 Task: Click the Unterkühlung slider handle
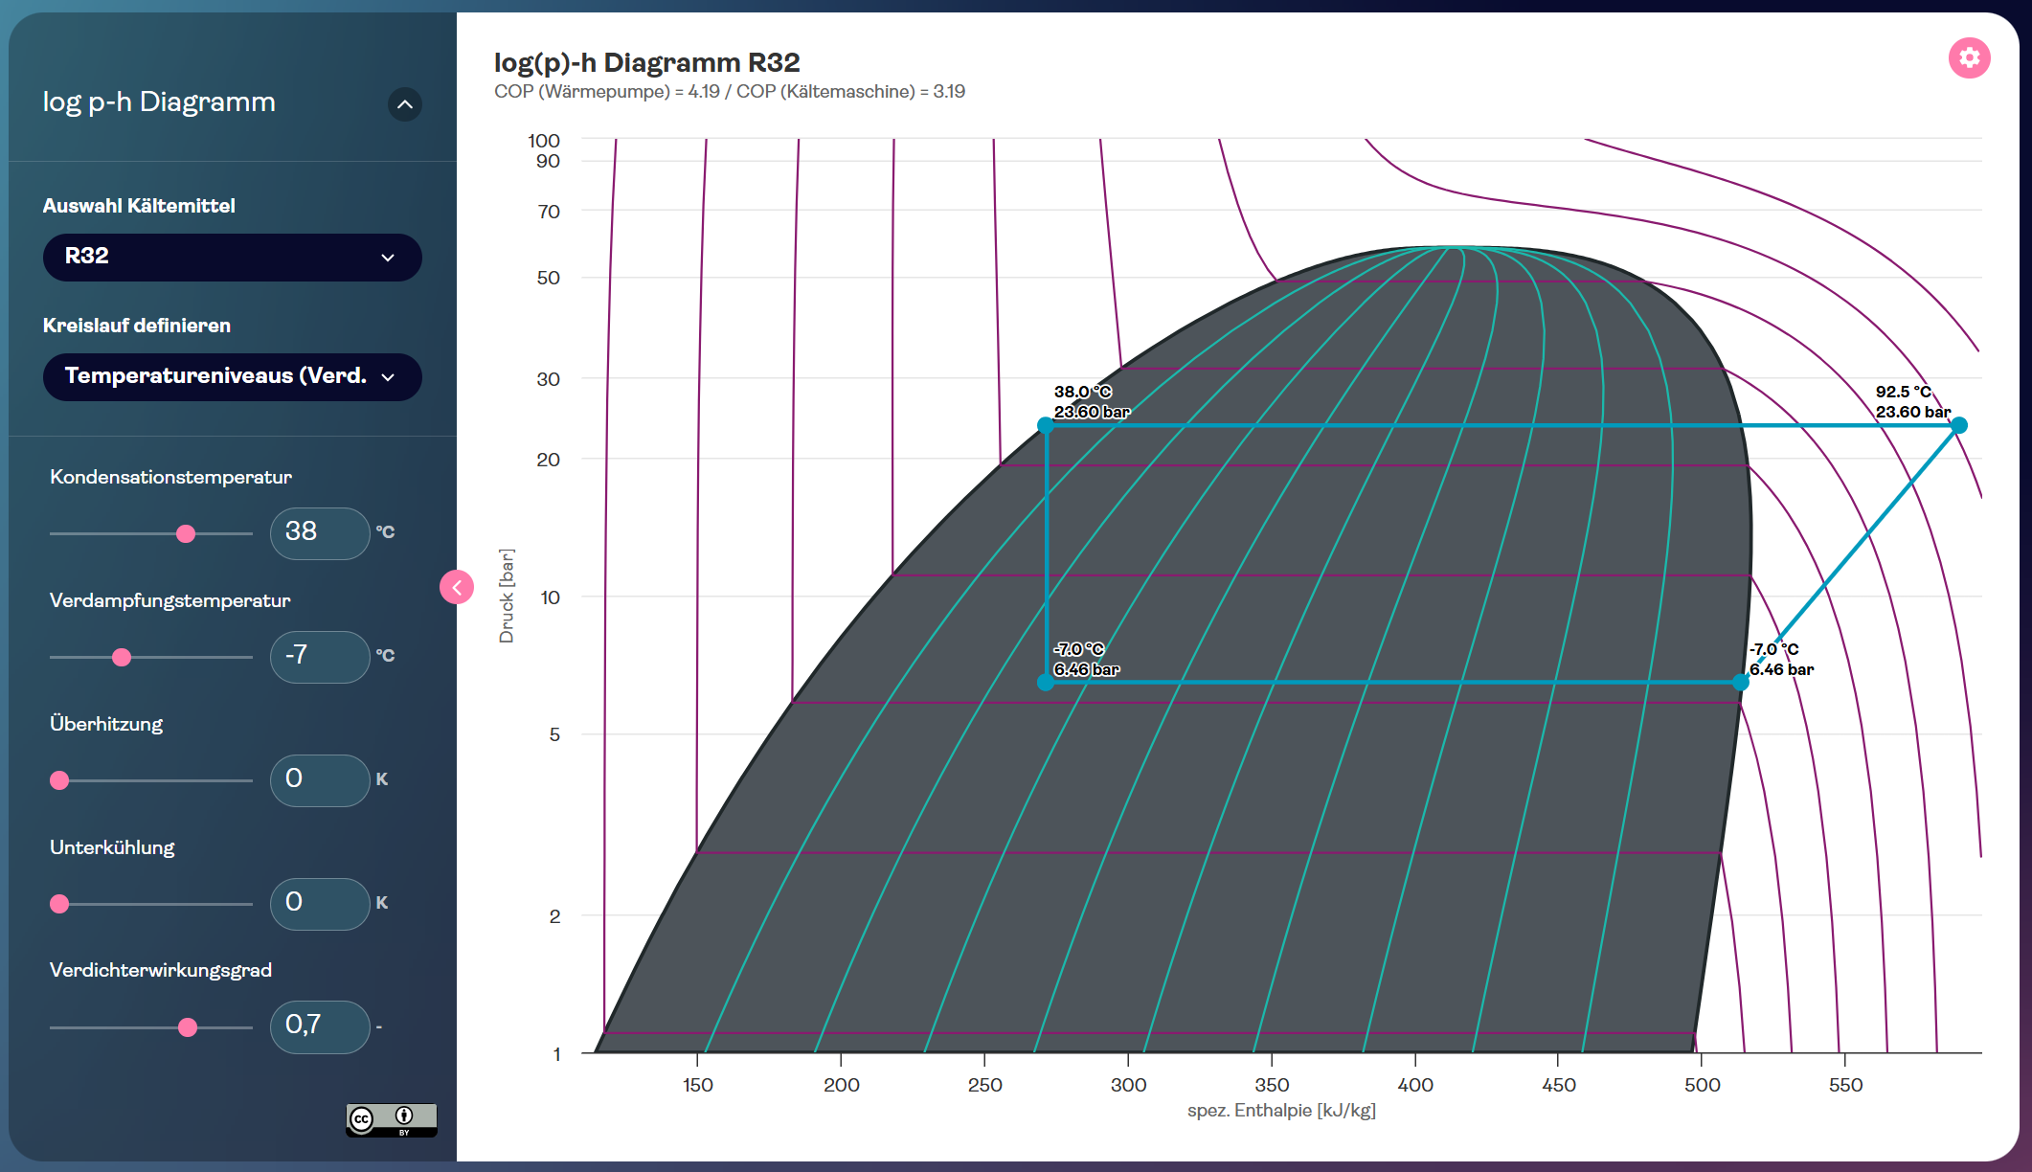(x=59, y=904)
